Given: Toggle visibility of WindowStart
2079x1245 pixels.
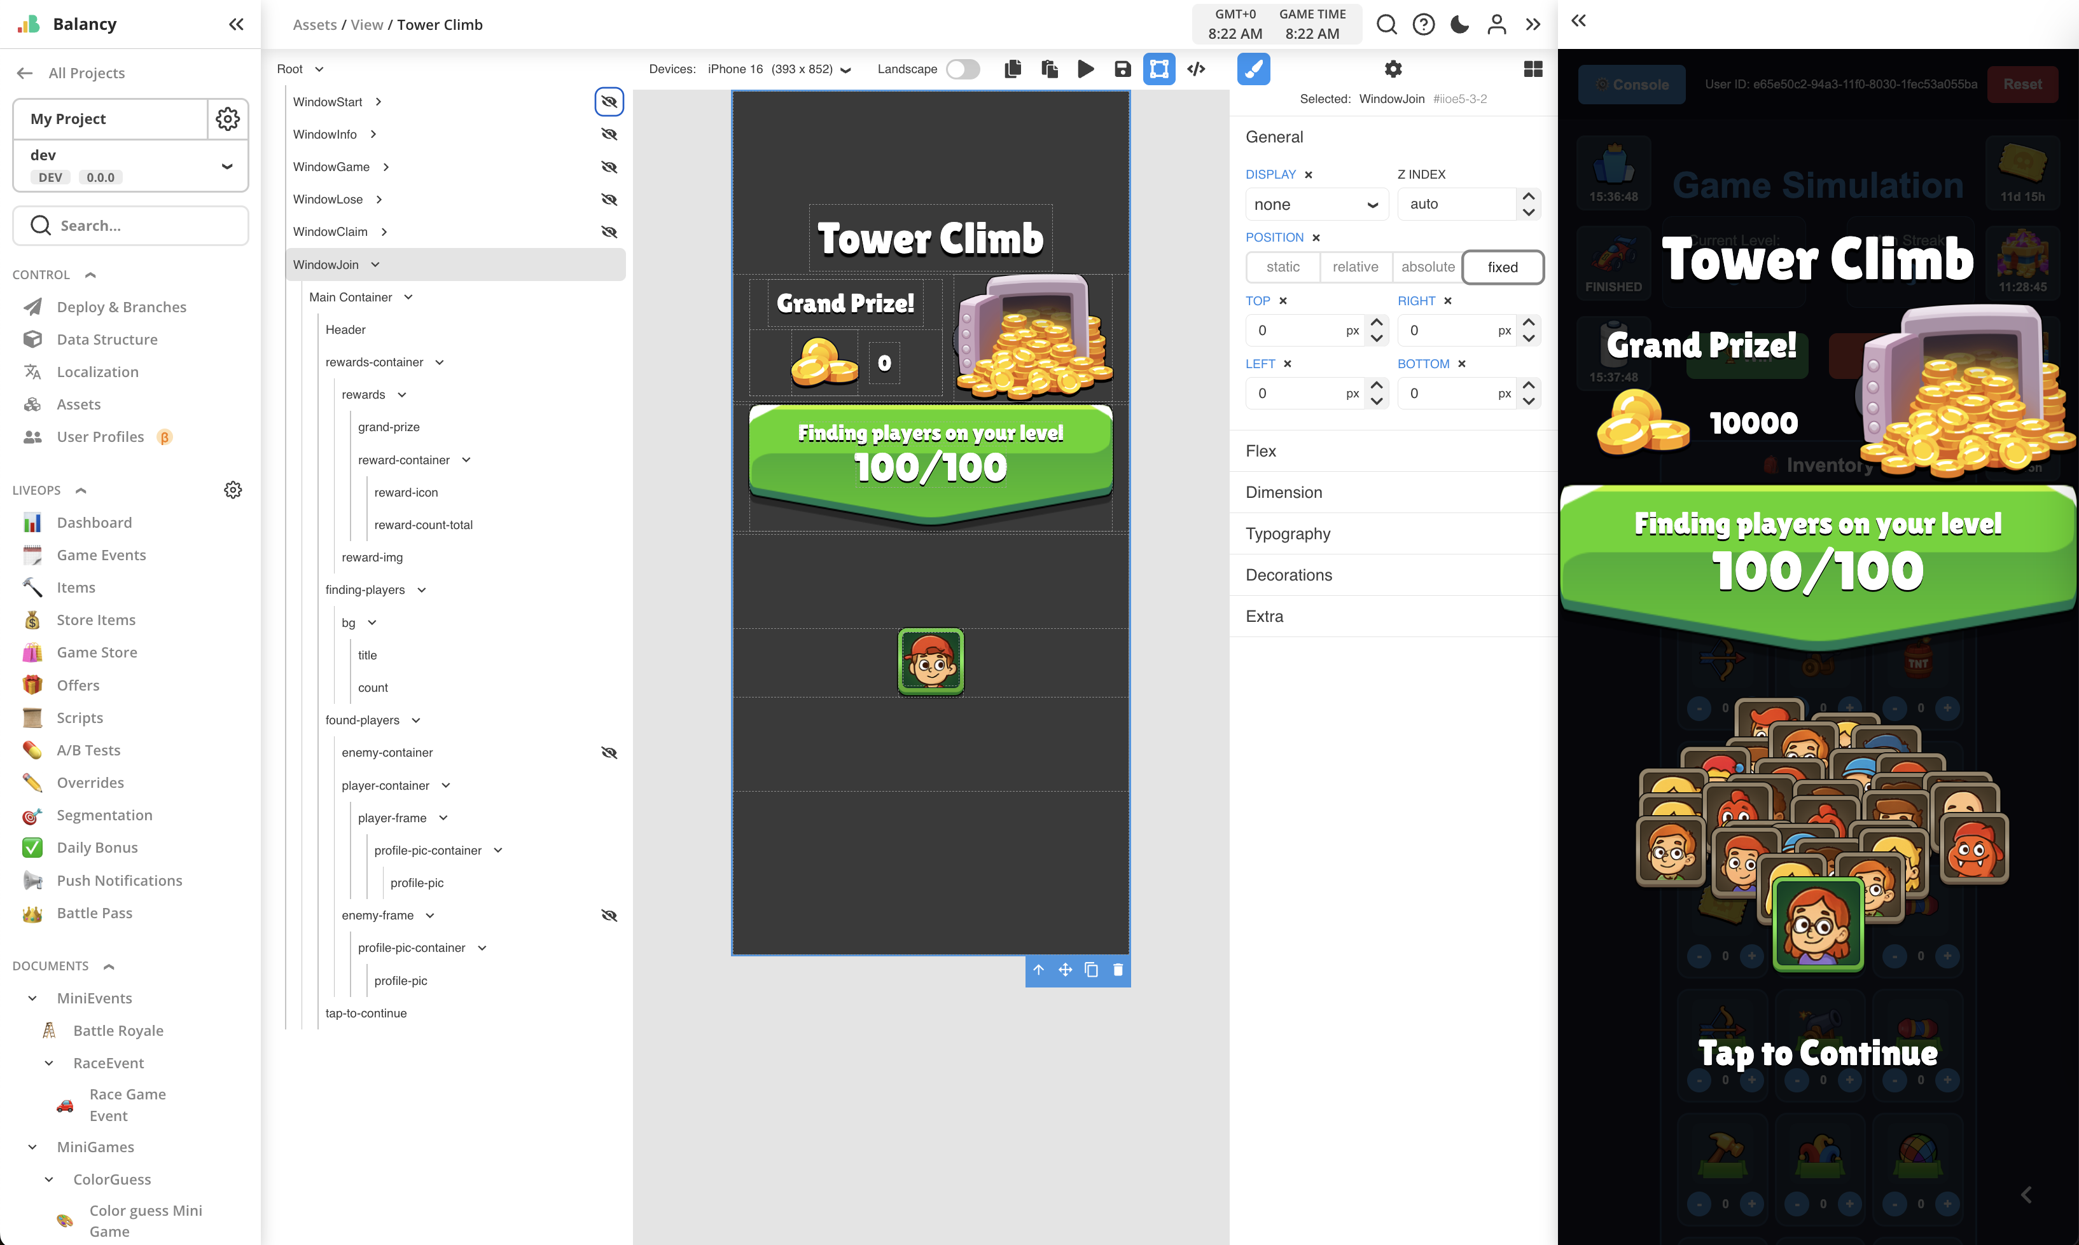Looking at the screenshot, I should (x=609, y=102).
